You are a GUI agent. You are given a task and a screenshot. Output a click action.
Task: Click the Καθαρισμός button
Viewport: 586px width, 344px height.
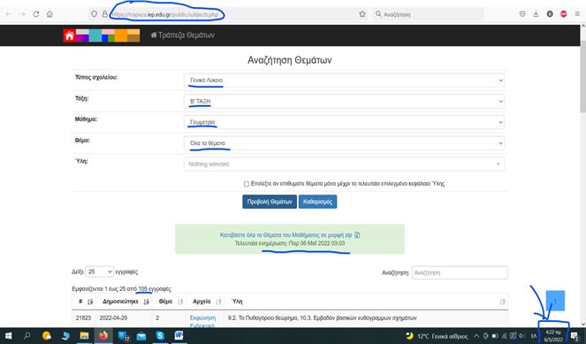click(x=317, y=202)
